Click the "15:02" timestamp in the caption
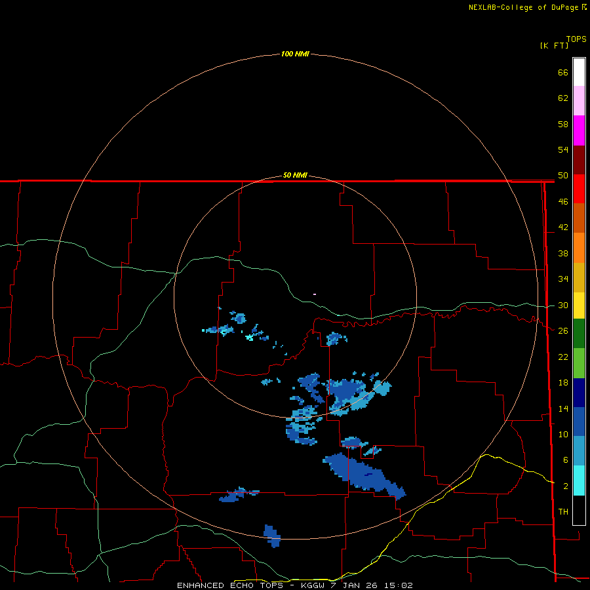This screenshot has height=590, width=590. (x=399, y=585)
